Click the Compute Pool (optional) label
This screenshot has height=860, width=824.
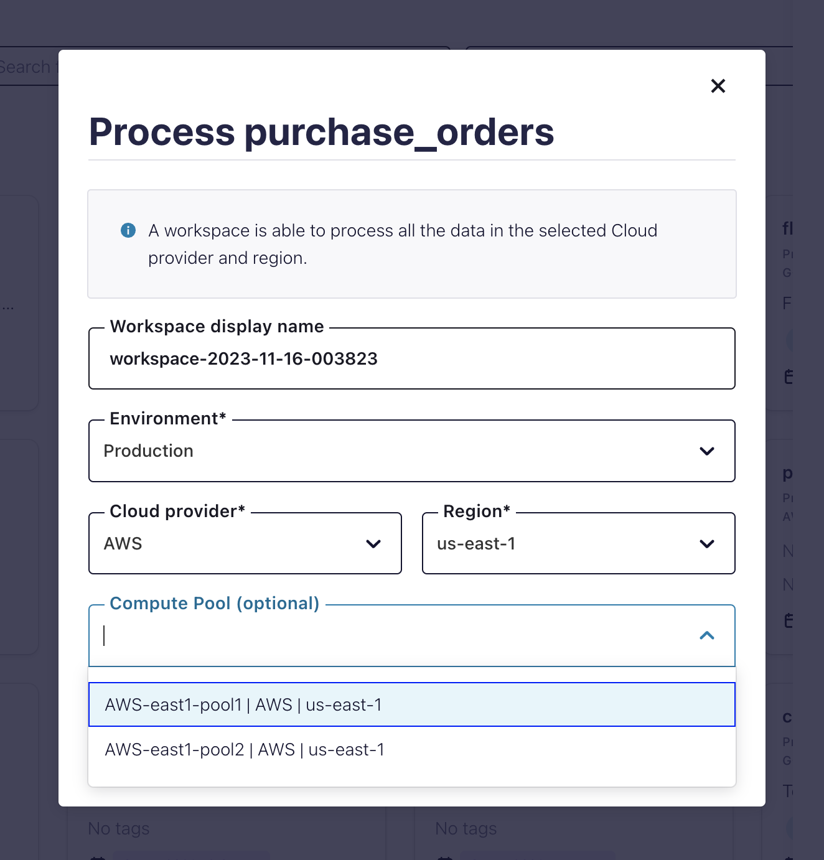click(214, 604)
